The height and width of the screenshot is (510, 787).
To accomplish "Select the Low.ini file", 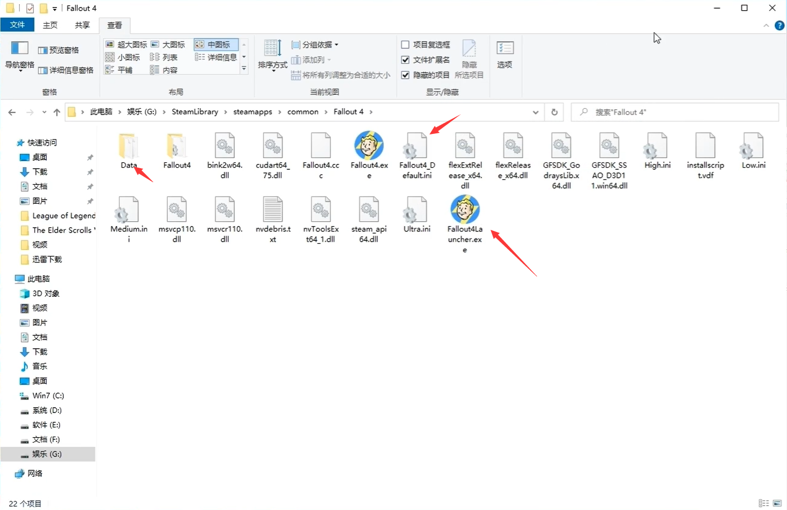I will (753, 151).
